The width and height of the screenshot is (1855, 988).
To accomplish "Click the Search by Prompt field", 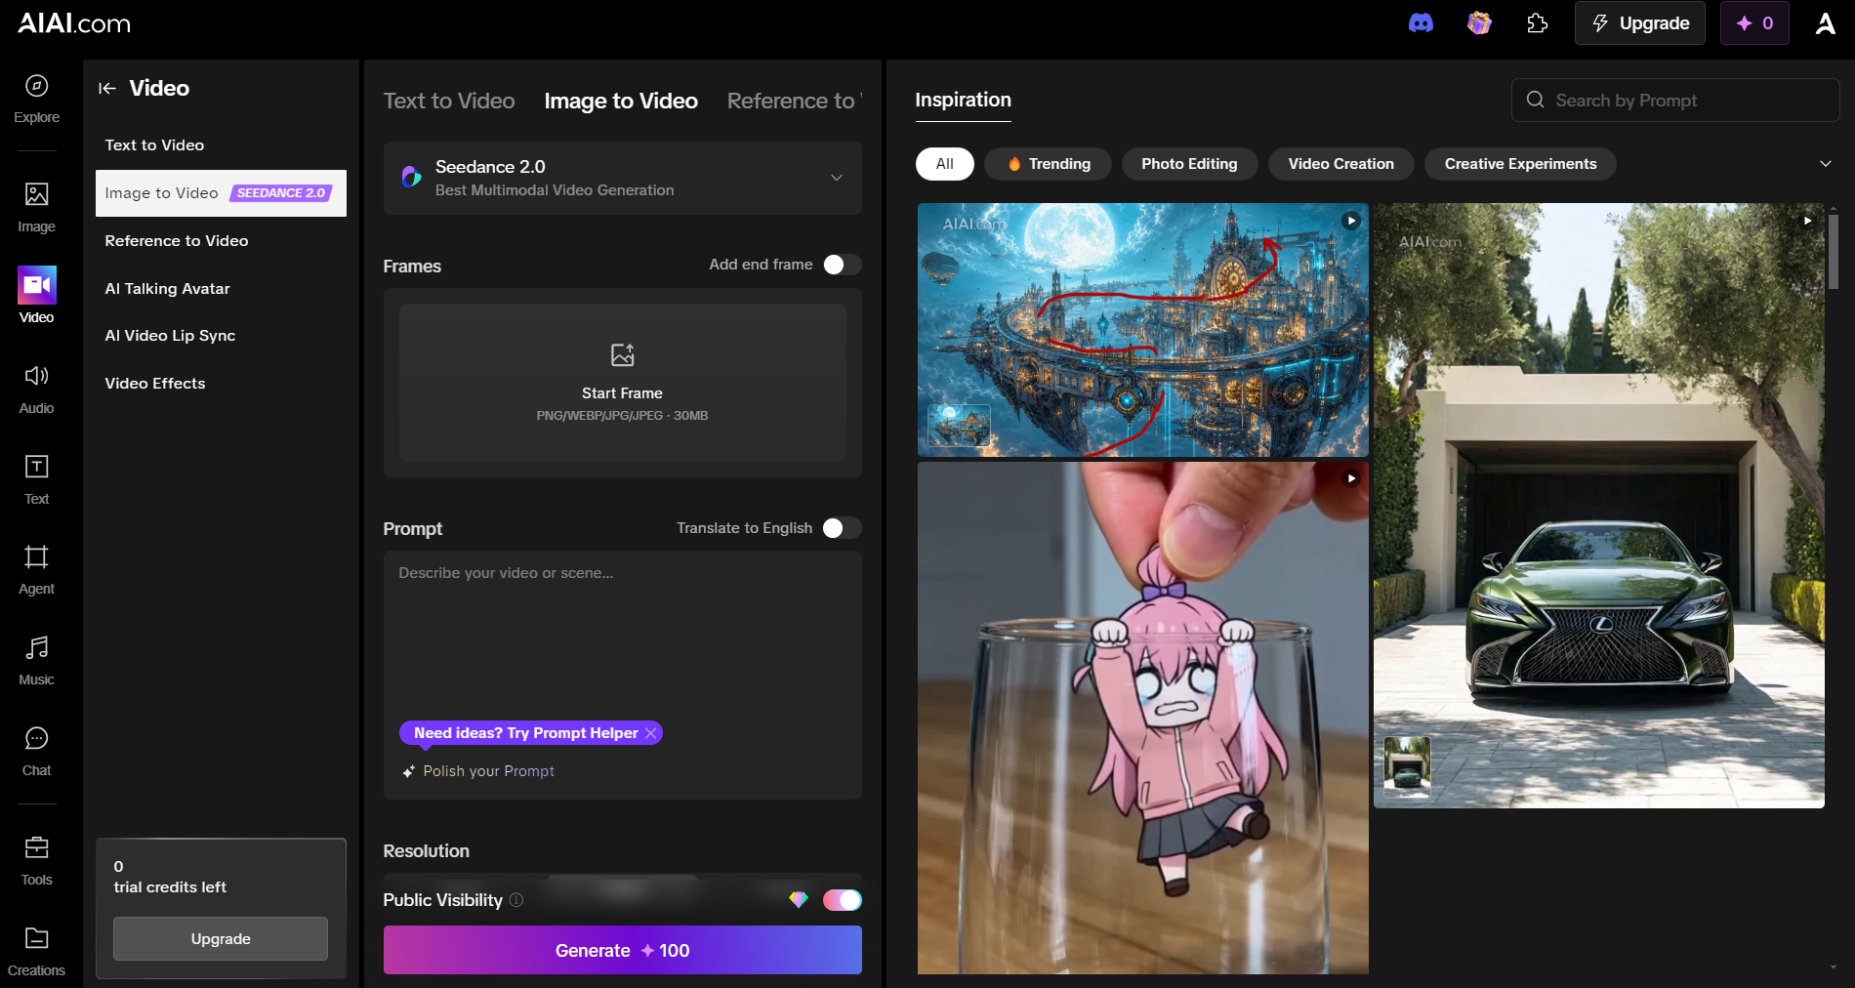I will click(x=1675, y=101).
